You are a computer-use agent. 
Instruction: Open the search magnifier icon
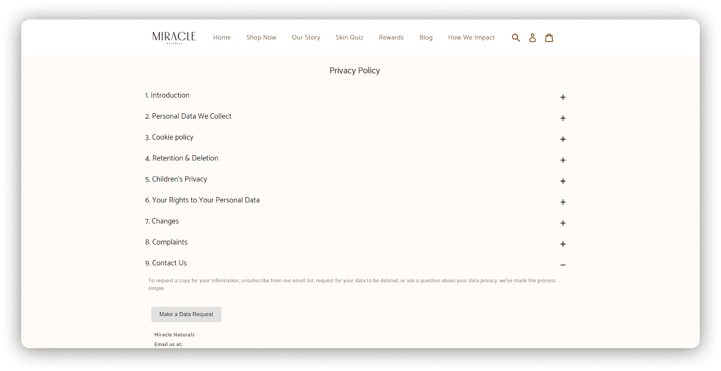click(516, 38)
